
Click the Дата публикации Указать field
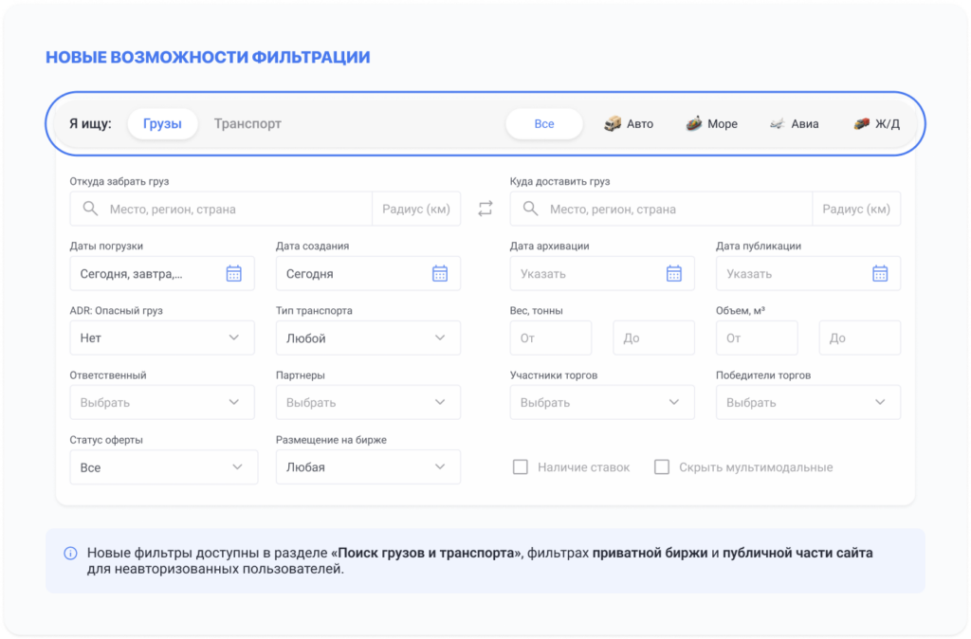[x=808, y=273]
